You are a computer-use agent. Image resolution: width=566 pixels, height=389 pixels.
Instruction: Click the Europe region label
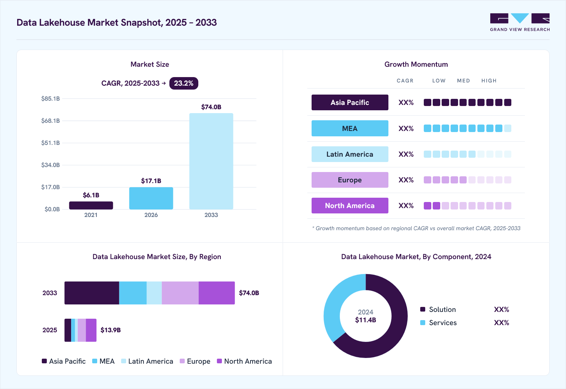350,180
